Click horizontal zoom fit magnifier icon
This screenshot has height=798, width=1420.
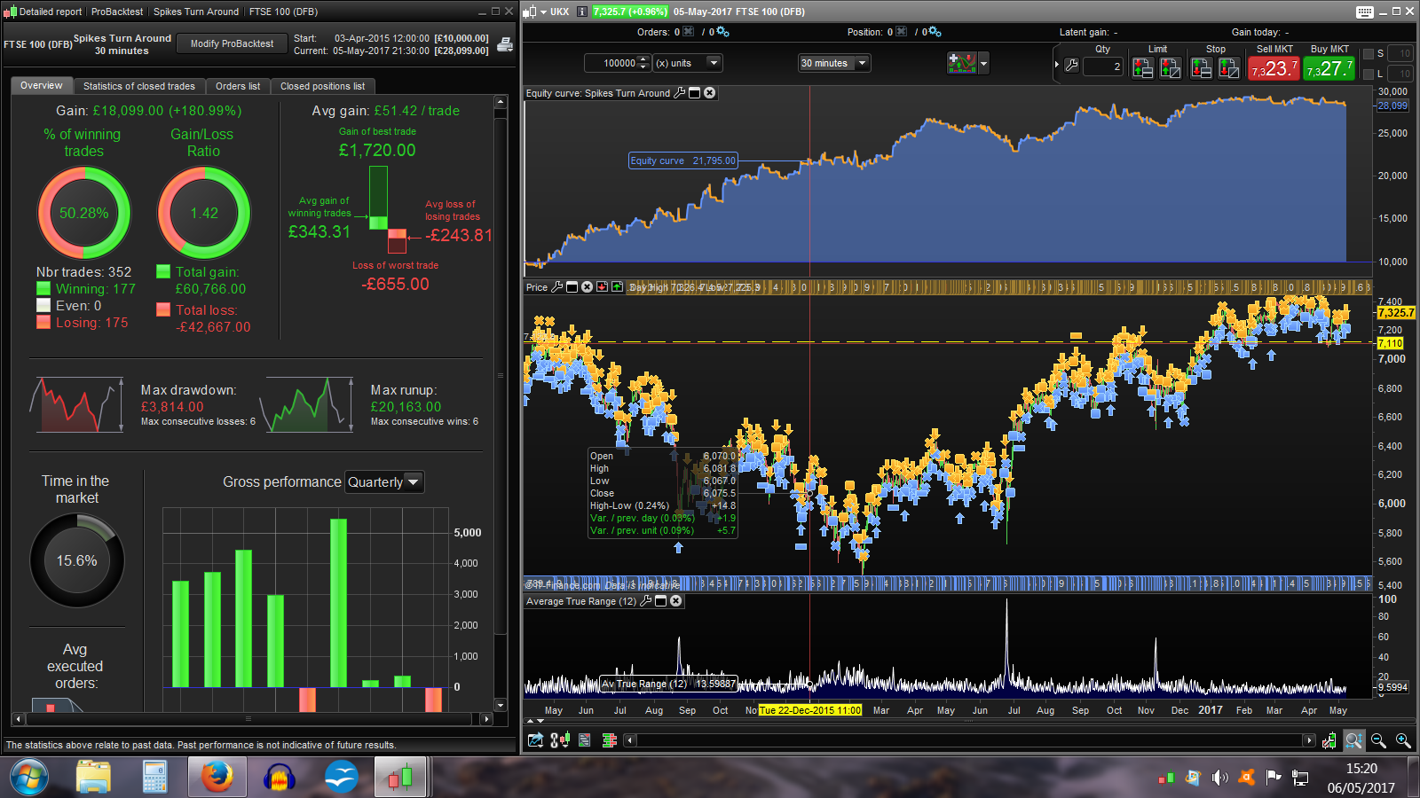1353,739
